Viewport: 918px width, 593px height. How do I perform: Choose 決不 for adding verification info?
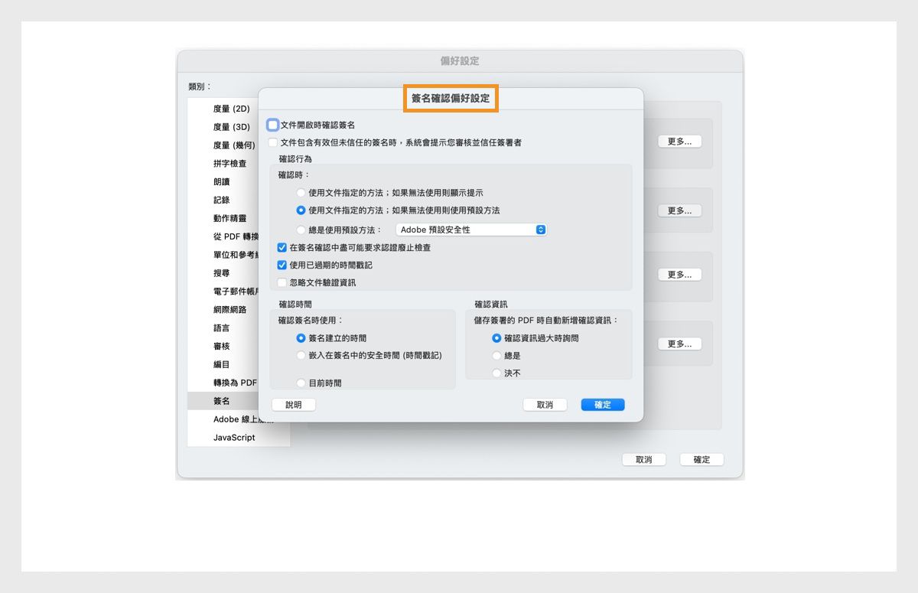tap(496, 373)
